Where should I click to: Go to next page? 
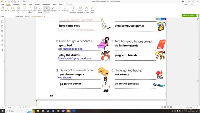point(21,107)
